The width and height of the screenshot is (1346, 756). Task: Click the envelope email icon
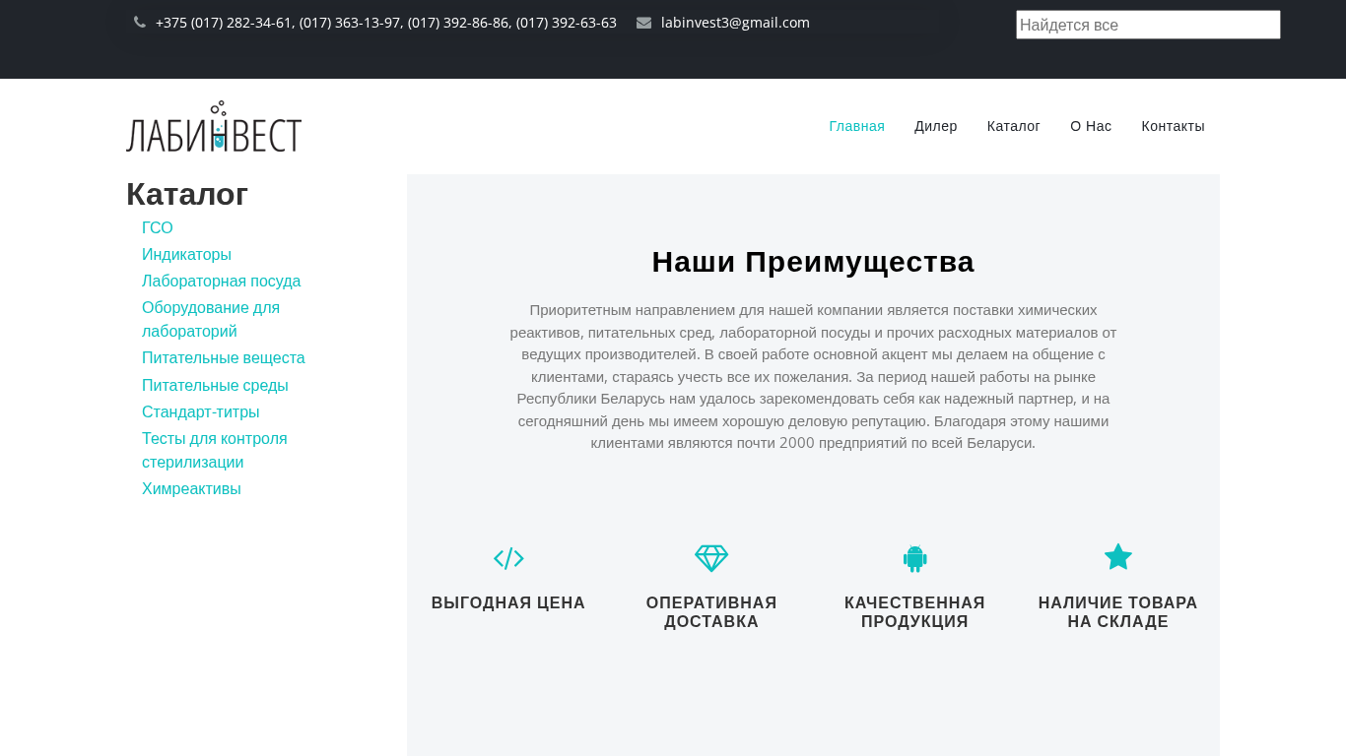pyautogui.click(x=643, y=23)
